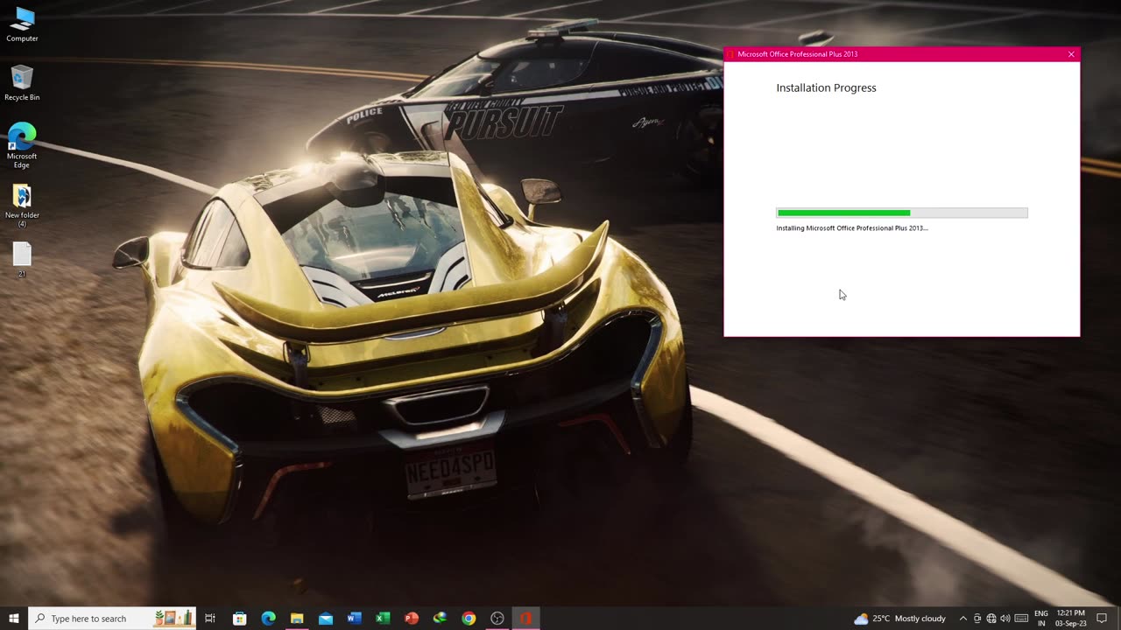
Task: Click the Installing Microsoft Office Professional Plus 2013 text
Action: pos(852,228)
